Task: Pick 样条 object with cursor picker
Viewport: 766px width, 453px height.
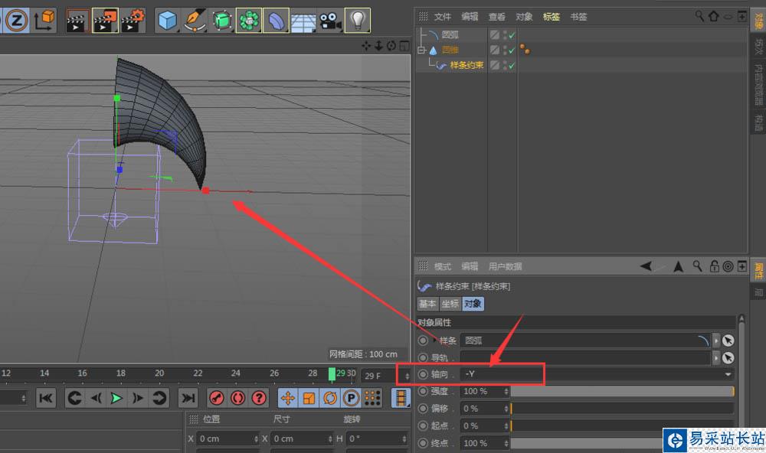Action: click(x=728, y=341)
